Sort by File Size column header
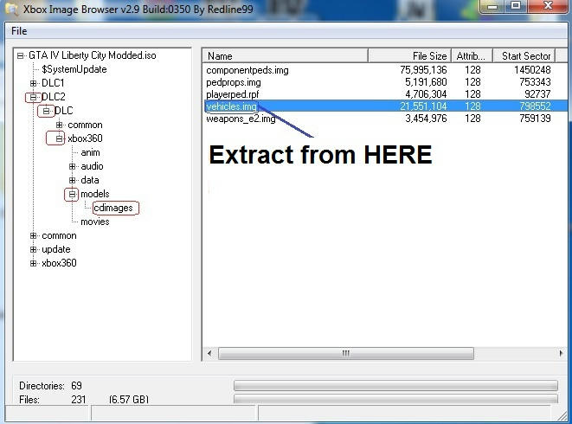Screen dimensions: 572x424 coord(410,56)
